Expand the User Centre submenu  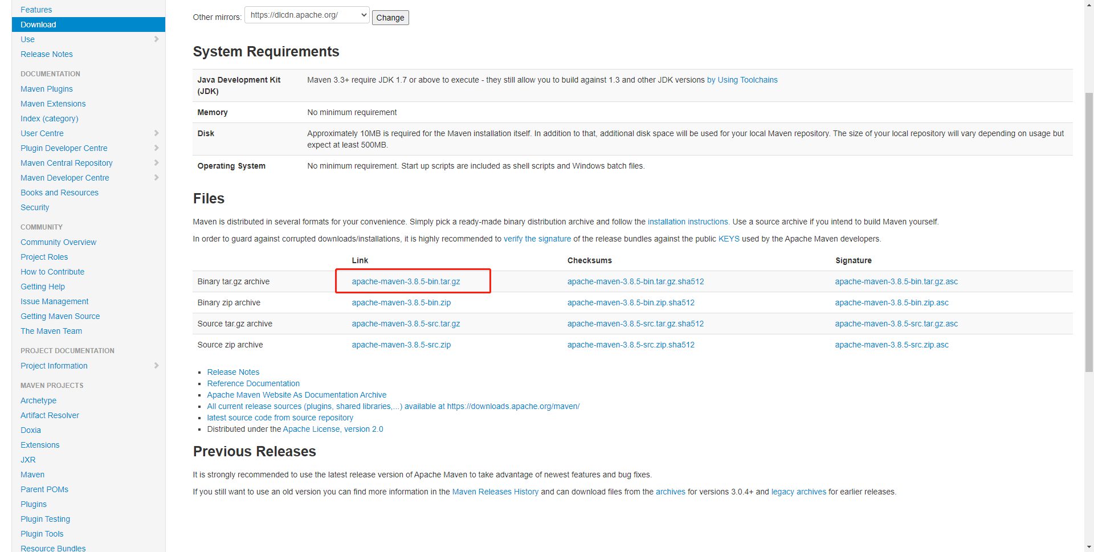[157, 133]
